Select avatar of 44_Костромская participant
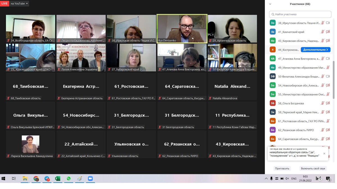 pyautogui.click(x=272, y=50)
